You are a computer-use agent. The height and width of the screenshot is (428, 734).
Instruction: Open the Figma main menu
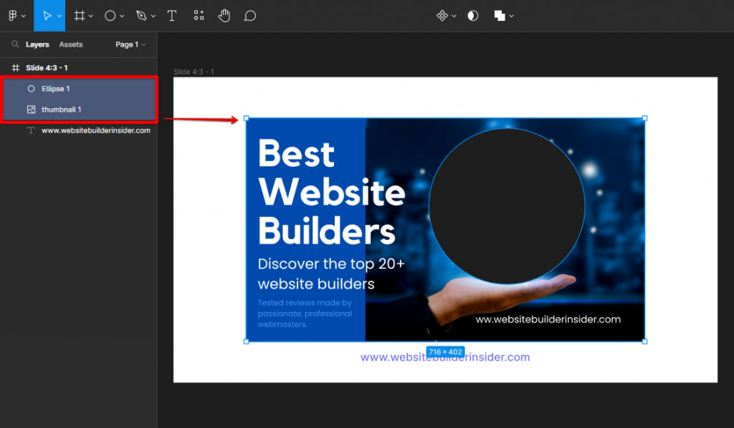coord(13,15)
